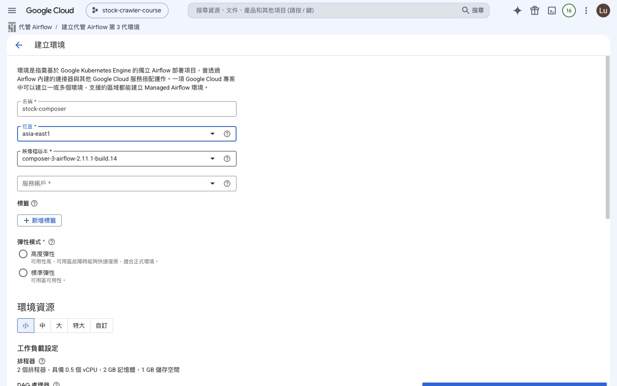617x386 pixels.
Task: Go back using the left arrow
Action: point(19,45)
